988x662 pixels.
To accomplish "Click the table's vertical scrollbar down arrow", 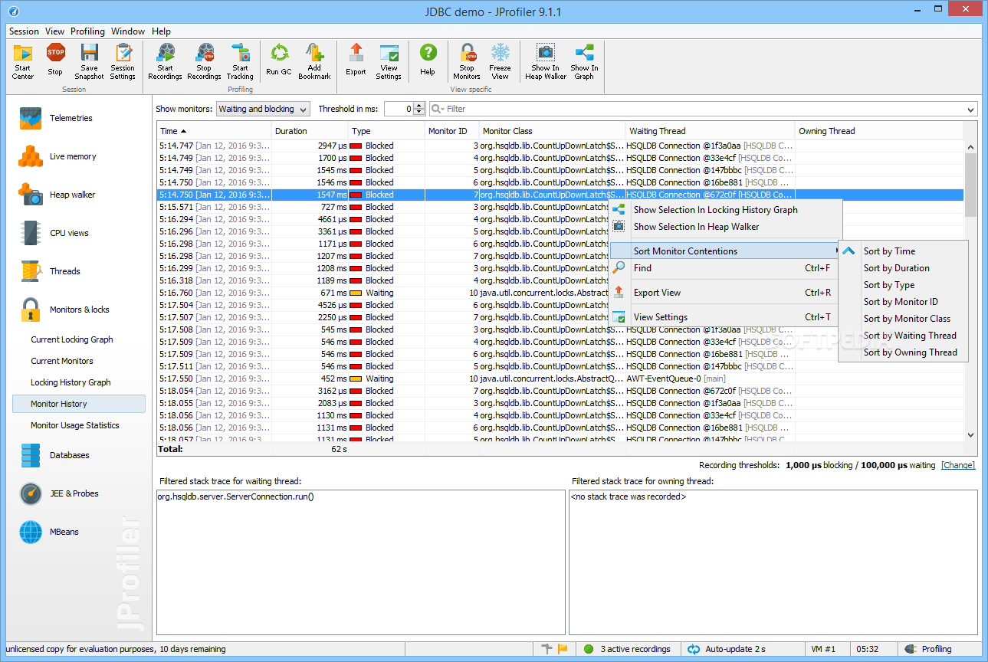I will click(x=970, y=435).
